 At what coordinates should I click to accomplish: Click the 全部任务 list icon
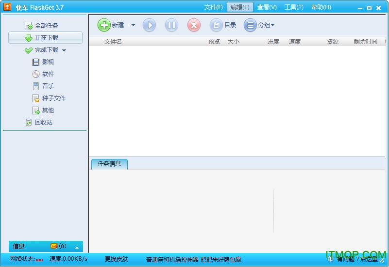point(29,26)
